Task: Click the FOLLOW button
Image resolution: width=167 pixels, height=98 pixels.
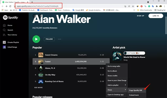Action: [49, 39]
